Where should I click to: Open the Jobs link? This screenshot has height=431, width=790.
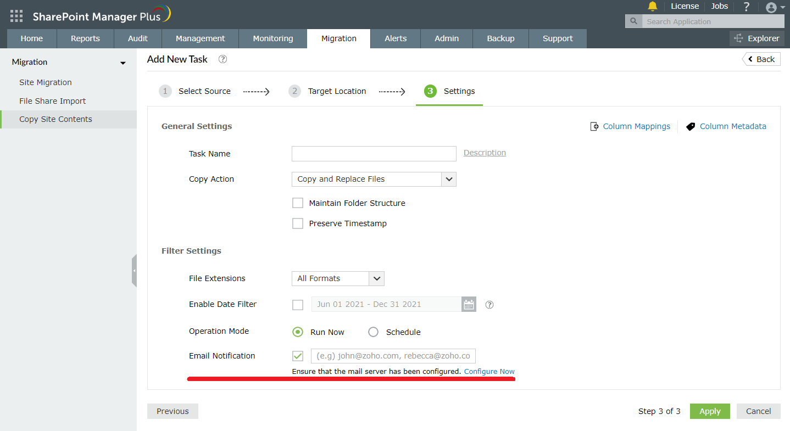720,6
